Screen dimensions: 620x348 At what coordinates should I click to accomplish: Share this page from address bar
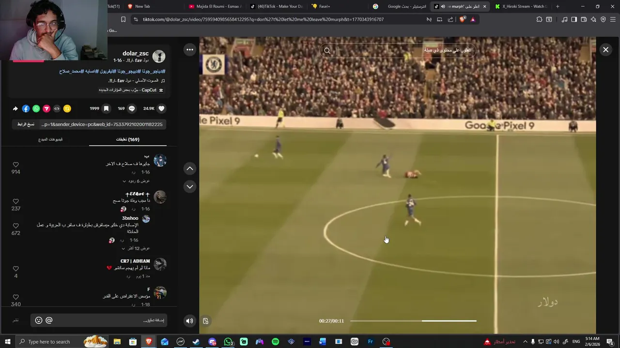point(450,19)
